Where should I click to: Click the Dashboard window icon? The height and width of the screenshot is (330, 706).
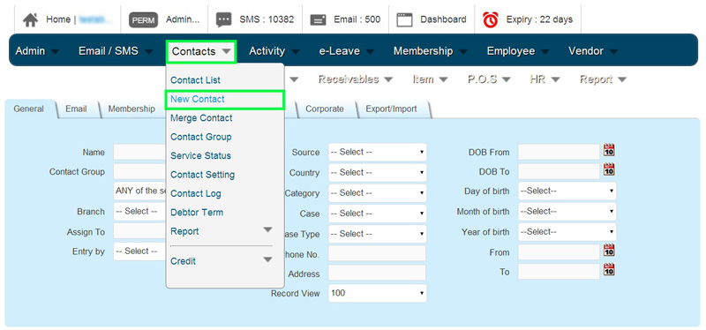click(x=404, y=19)
